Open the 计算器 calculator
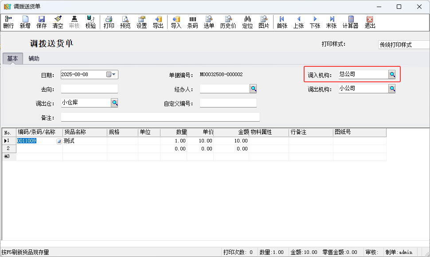This screenshot has height=257, width=430. pos(351,22)
